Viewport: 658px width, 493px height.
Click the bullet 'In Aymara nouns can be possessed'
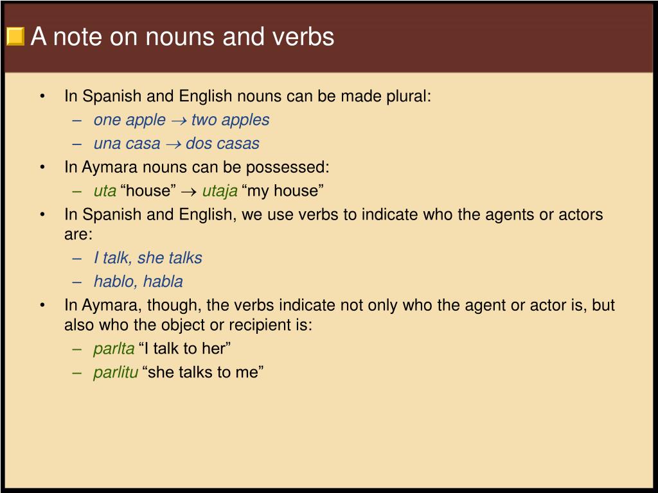(x=197, y=168)
